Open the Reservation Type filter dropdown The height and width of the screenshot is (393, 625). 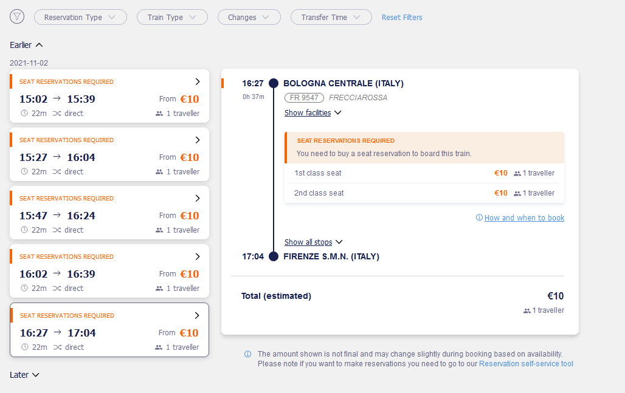[x=80, y=17]
